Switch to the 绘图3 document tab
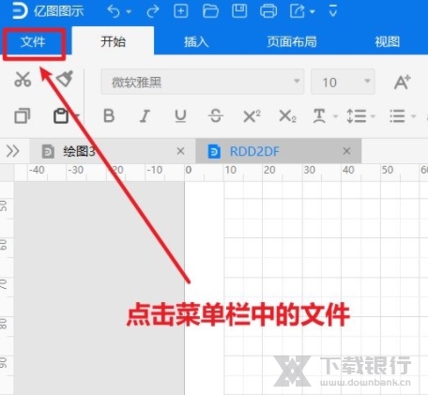 113,151
